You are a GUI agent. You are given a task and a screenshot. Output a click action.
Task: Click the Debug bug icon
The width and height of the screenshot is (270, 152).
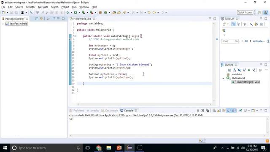pyautogui.click(x=67, y=12)
